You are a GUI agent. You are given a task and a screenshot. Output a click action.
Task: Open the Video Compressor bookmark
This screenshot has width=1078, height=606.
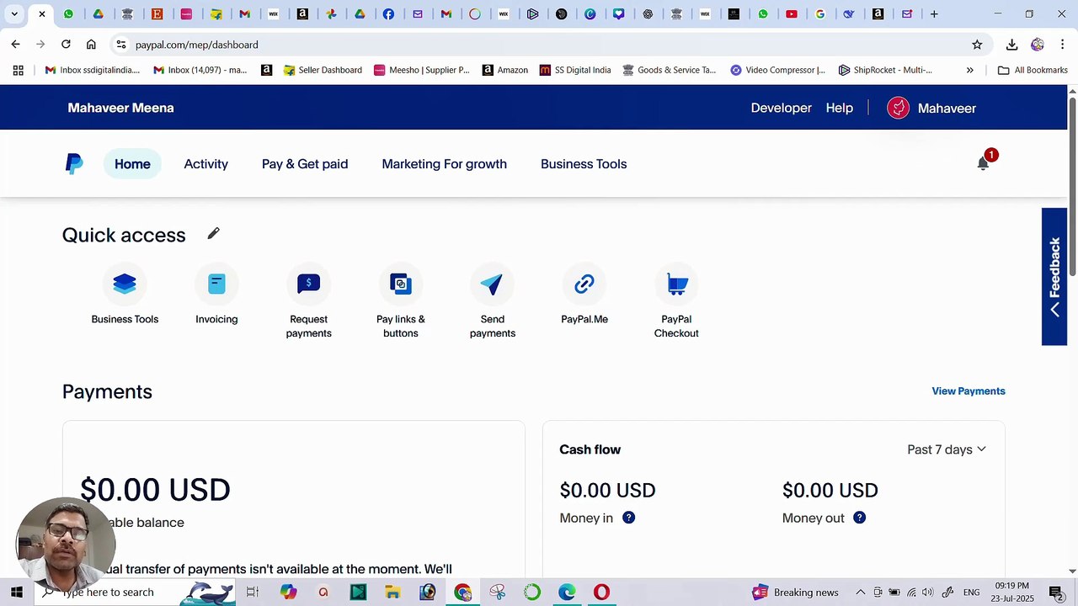(777, 70)
